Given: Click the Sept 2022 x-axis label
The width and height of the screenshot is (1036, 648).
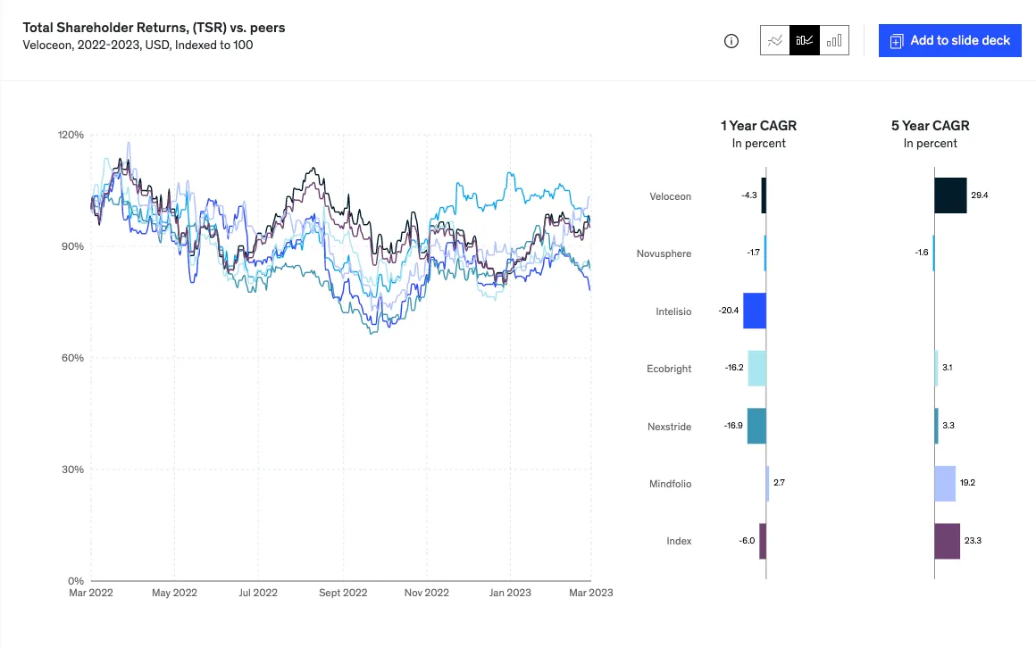Looking at the screenshot, I should click(343, 592).
